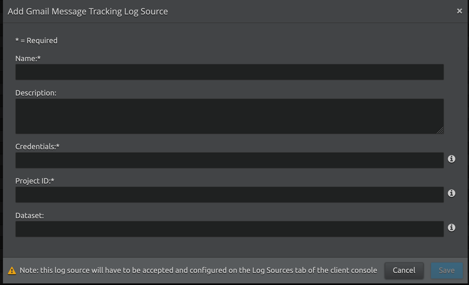The height and width of the screenshot is (285, 469).
Task: Click inside the Description text area
Action: point(229,116)
